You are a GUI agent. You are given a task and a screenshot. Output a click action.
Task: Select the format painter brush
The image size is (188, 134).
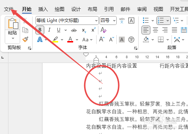pos(25,40)
